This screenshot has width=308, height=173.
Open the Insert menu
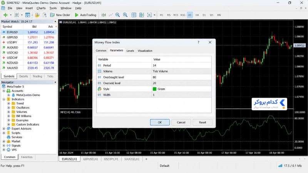click(29, 8)
